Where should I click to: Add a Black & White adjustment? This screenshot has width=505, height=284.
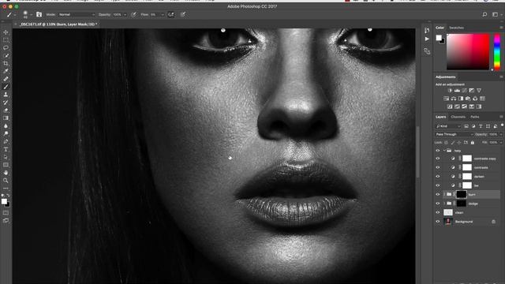[461, 99]
